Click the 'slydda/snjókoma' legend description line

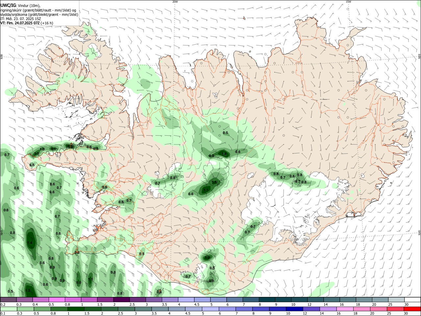(39, 14)
